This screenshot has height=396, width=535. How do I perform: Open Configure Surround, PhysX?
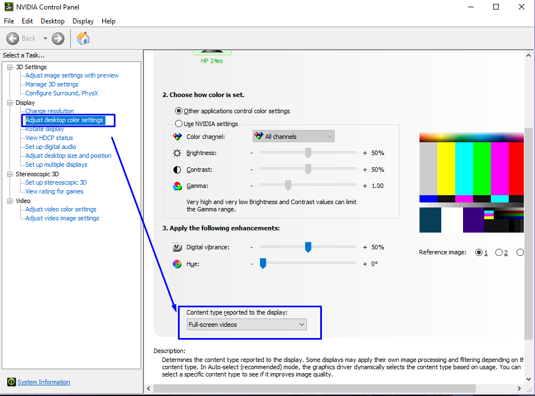(62, 93)
